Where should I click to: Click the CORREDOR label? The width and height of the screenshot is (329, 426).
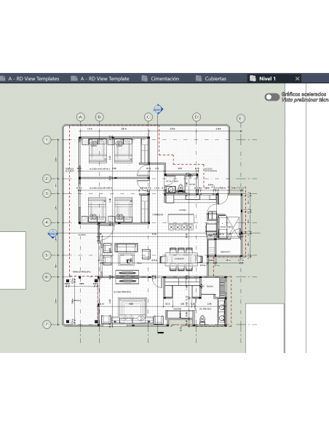pyautogui.click(x=158, y=214)
